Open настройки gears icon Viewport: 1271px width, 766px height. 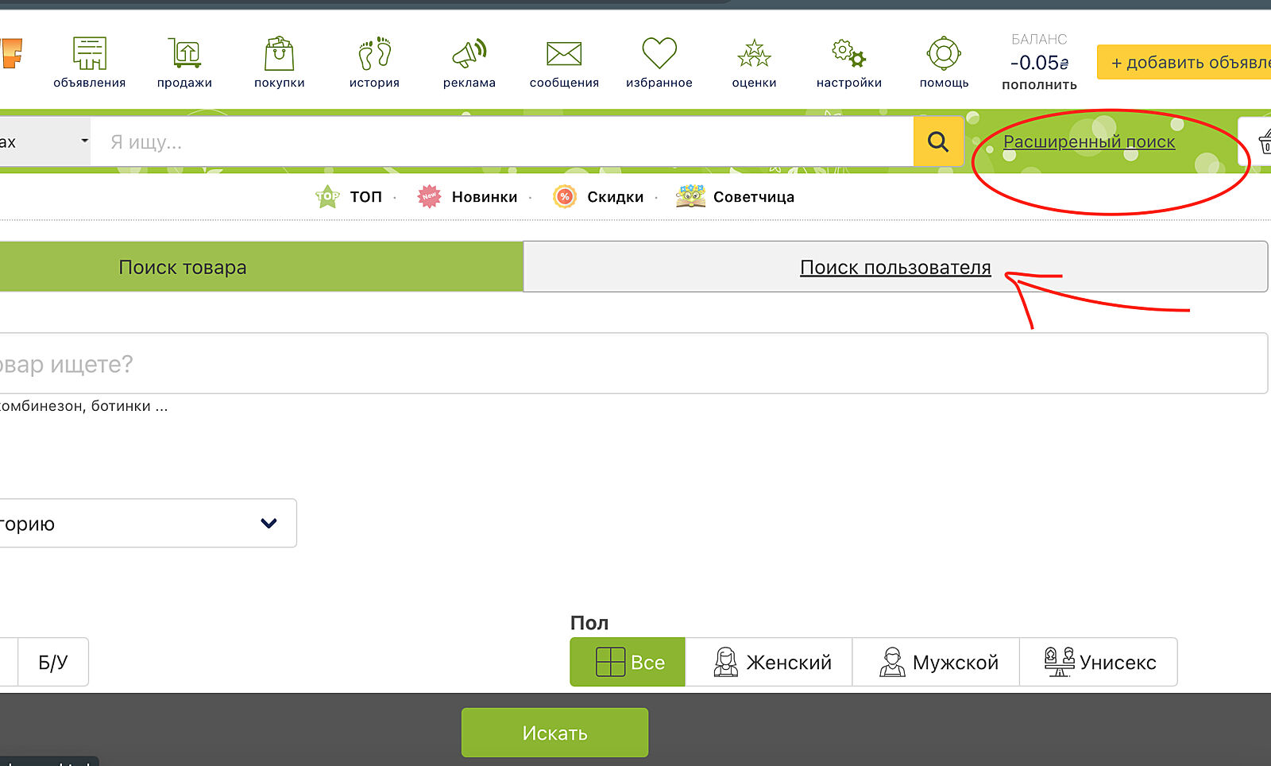pos(848,54)
